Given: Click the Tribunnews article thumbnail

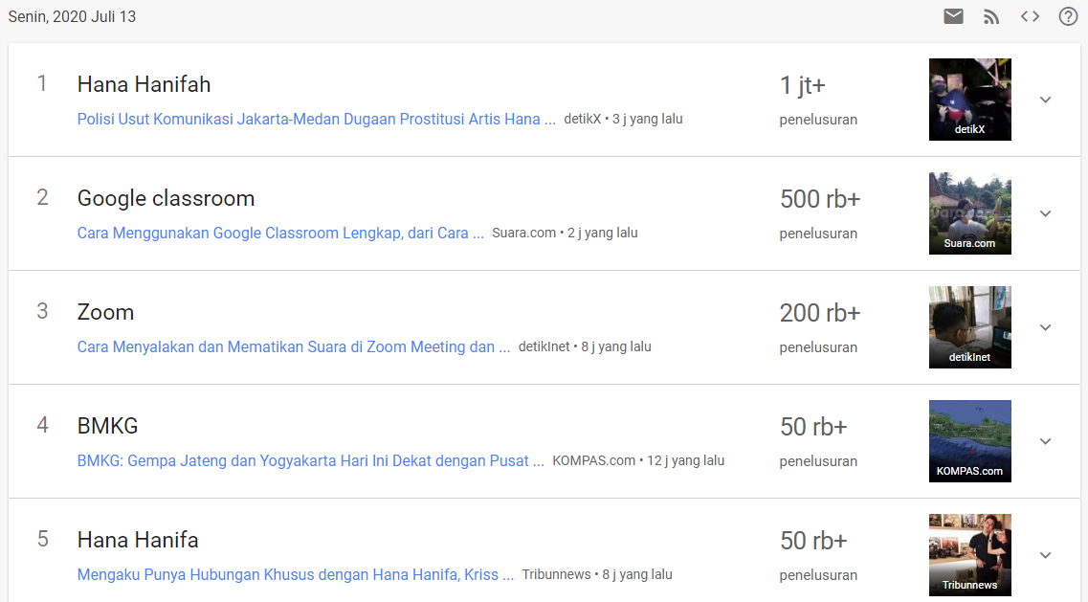Looking at the screenshot, I should [x=969, y=555].
